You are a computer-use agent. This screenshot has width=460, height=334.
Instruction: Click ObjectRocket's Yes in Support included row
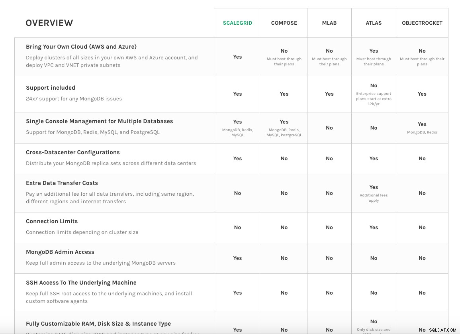tap(422, 94)
